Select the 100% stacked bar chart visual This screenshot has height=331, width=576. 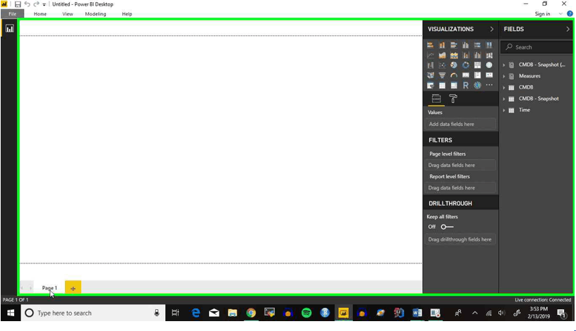tap(477, 45)
